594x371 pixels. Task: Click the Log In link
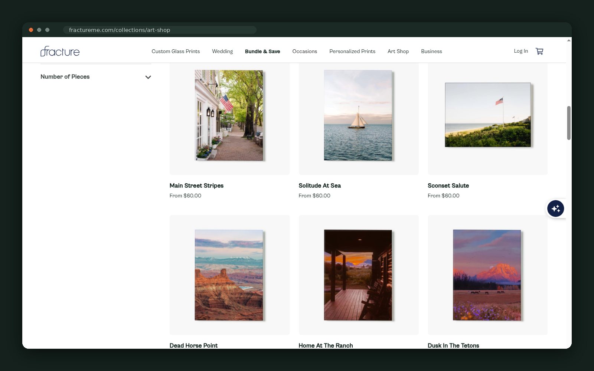click(521, 51)
